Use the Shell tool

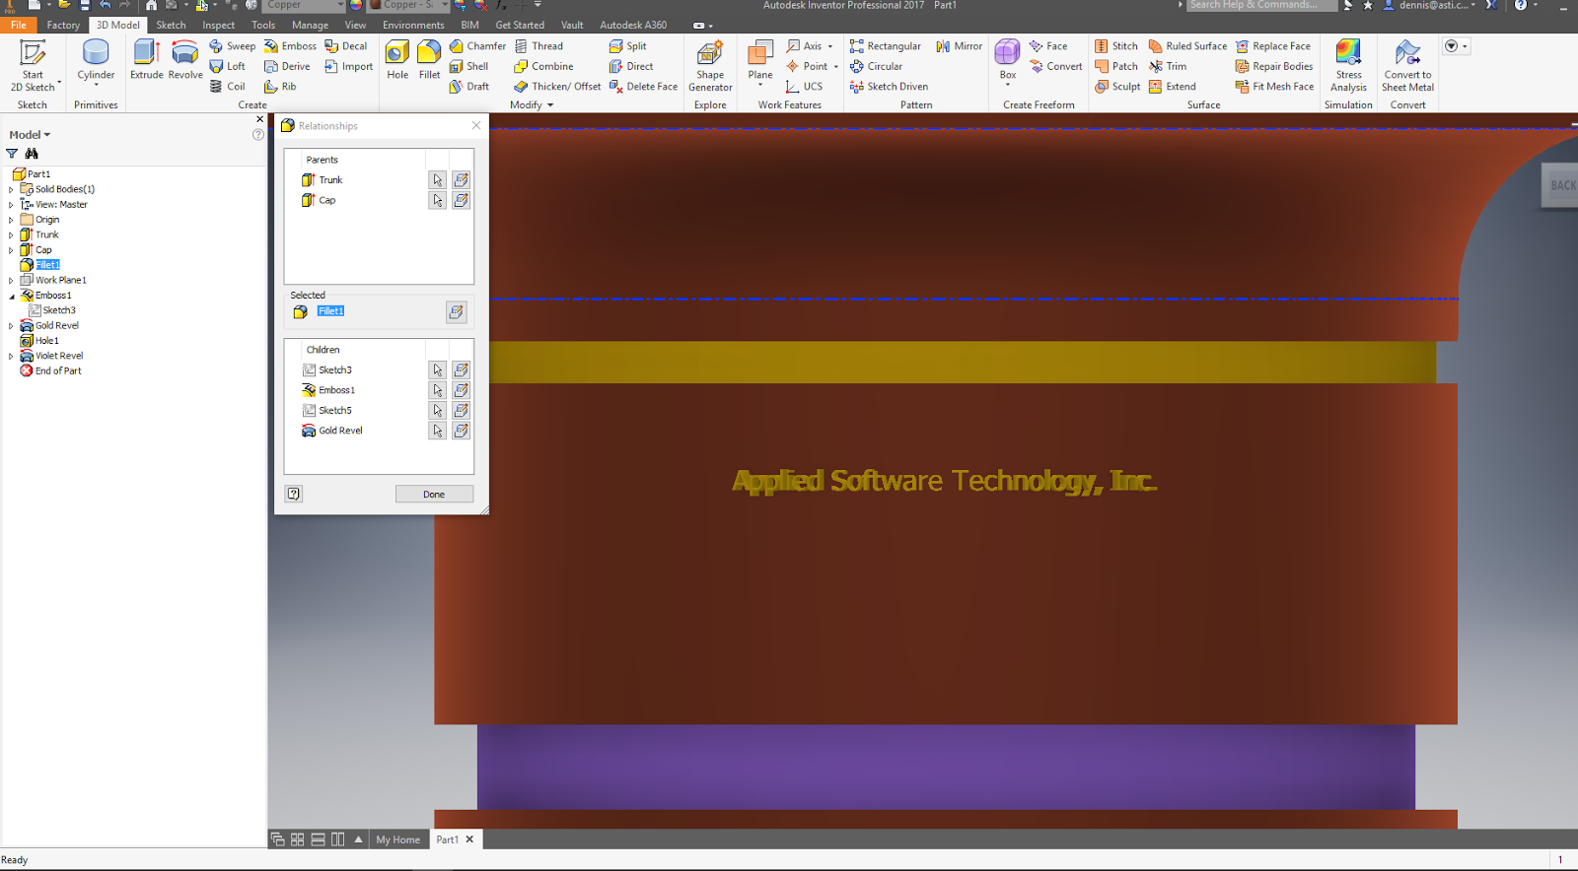click(x=469, y=66)
